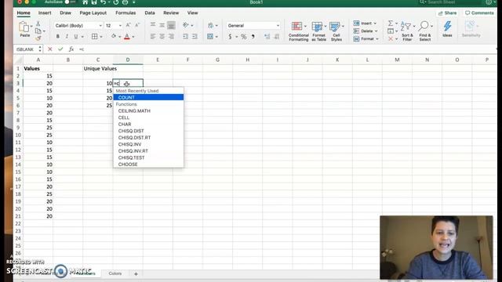Switch to the Colors sheet tab
The height and width of the screenshot is (282, 502).
pyautogui.click(x=115, y=273)
